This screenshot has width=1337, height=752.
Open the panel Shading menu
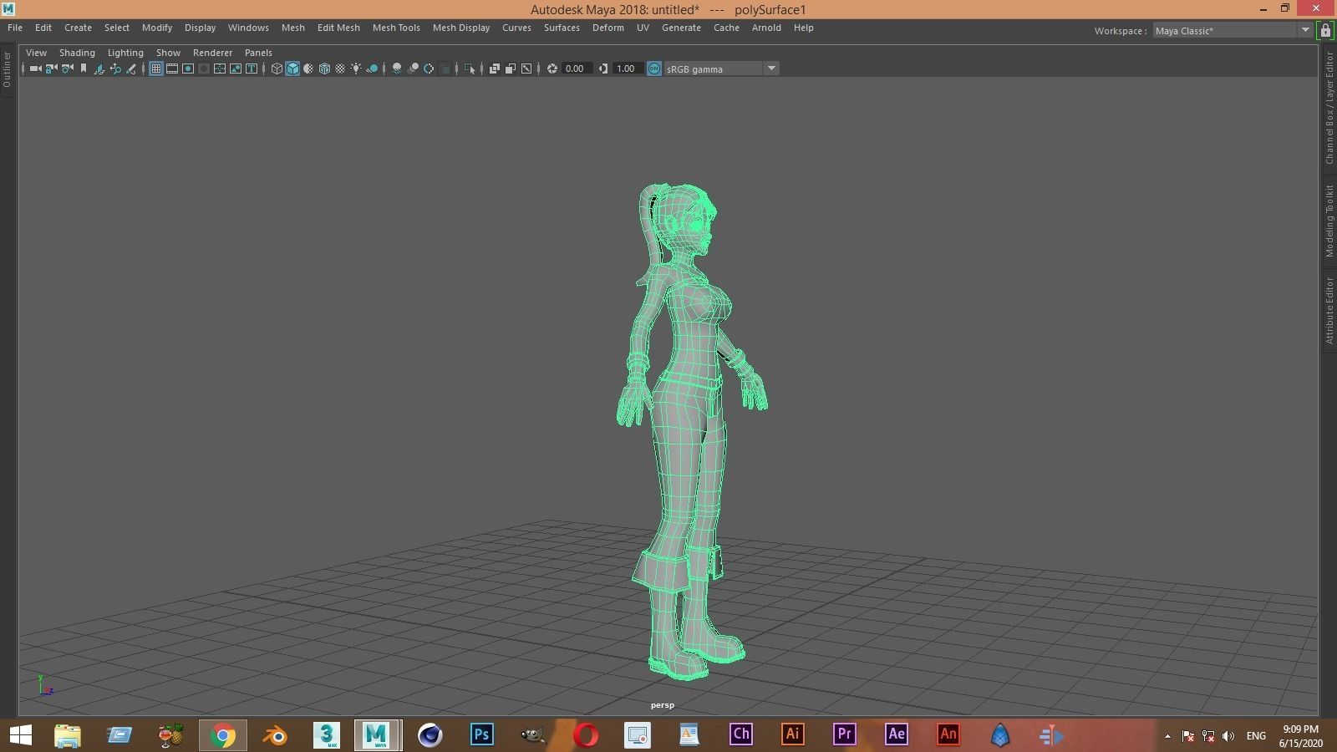(77, 52)
